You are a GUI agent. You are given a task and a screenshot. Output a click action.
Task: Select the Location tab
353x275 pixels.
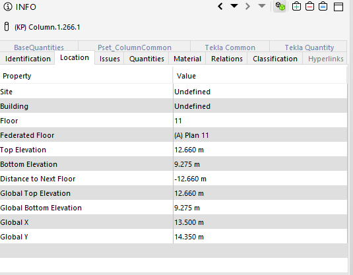click(75, 57)
